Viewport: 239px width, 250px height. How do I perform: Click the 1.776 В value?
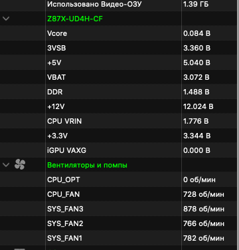tap(196, 121)
